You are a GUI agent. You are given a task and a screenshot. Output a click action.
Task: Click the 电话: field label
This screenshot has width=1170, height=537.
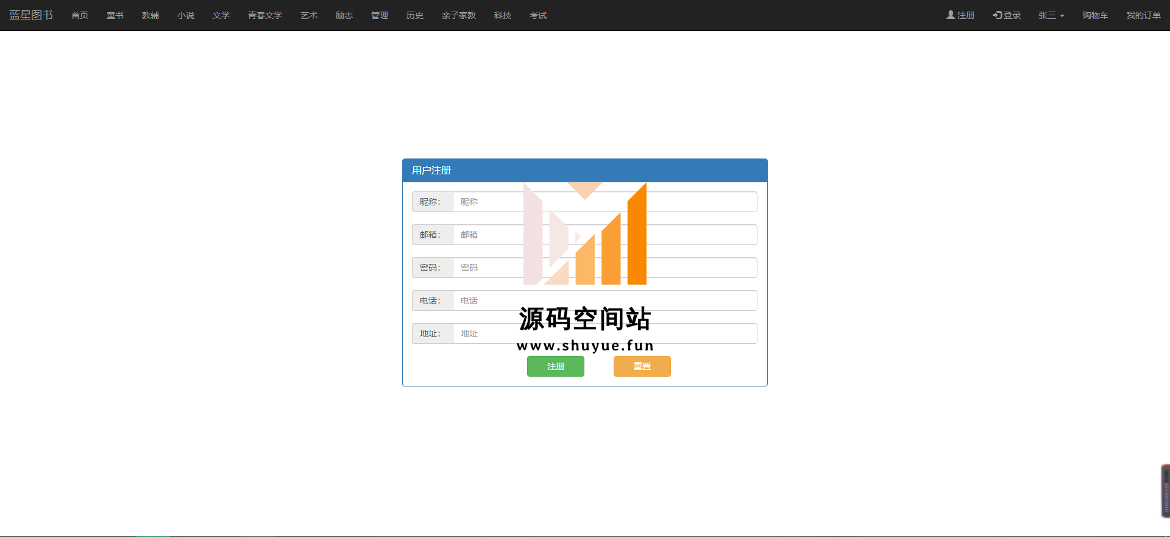(432, 301)
